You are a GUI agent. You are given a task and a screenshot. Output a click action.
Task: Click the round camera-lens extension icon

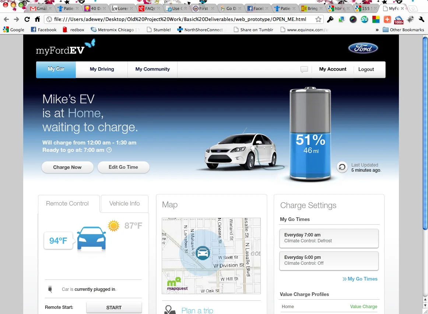[x=353, y=19]
